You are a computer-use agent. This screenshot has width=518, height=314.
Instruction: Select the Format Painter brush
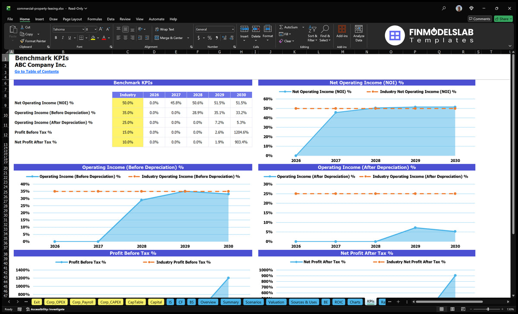22,41
